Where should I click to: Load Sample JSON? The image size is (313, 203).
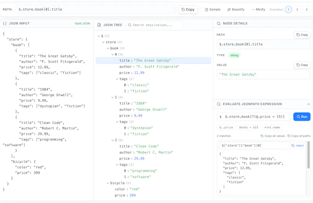(212, 9)
